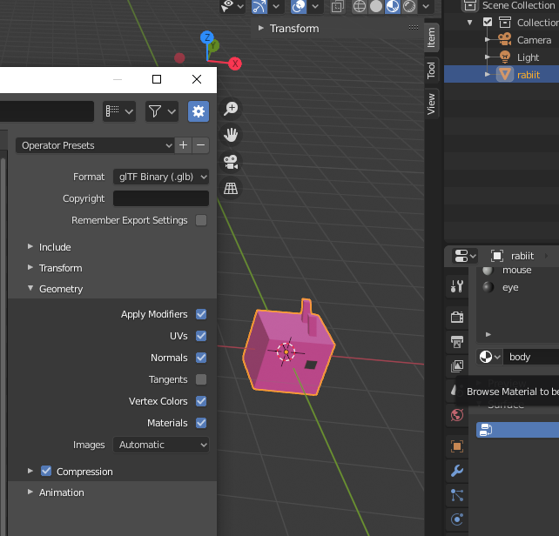Screen dimensions: 559x536
Task: Click the settings gear in file browser
Action: point(199,111)
